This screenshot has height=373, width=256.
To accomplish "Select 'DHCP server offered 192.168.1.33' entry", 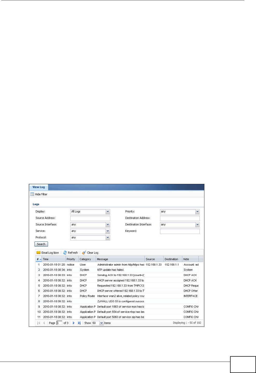I will (121, 291).
